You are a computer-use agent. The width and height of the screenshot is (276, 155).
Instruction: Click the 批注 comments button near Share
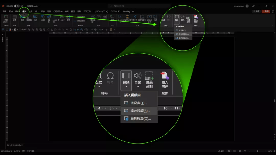[256, 11]
